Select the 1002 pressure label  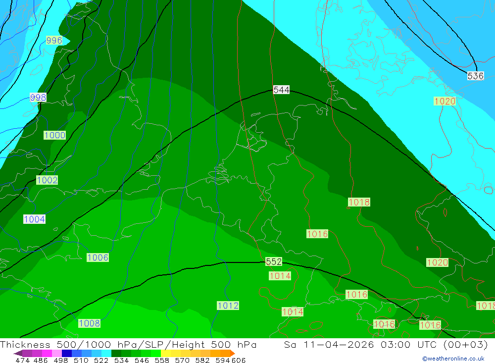48,180
